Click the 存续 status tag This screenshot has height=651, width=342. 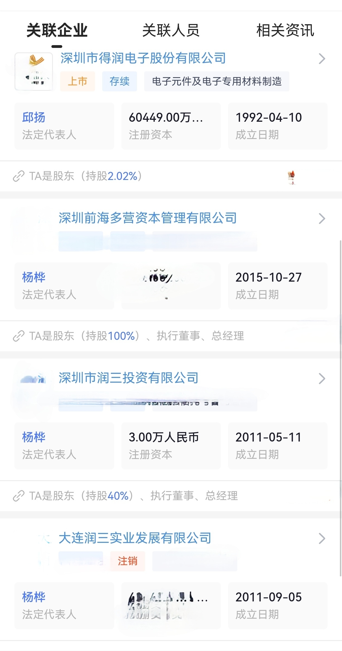(x=119, y=81)
